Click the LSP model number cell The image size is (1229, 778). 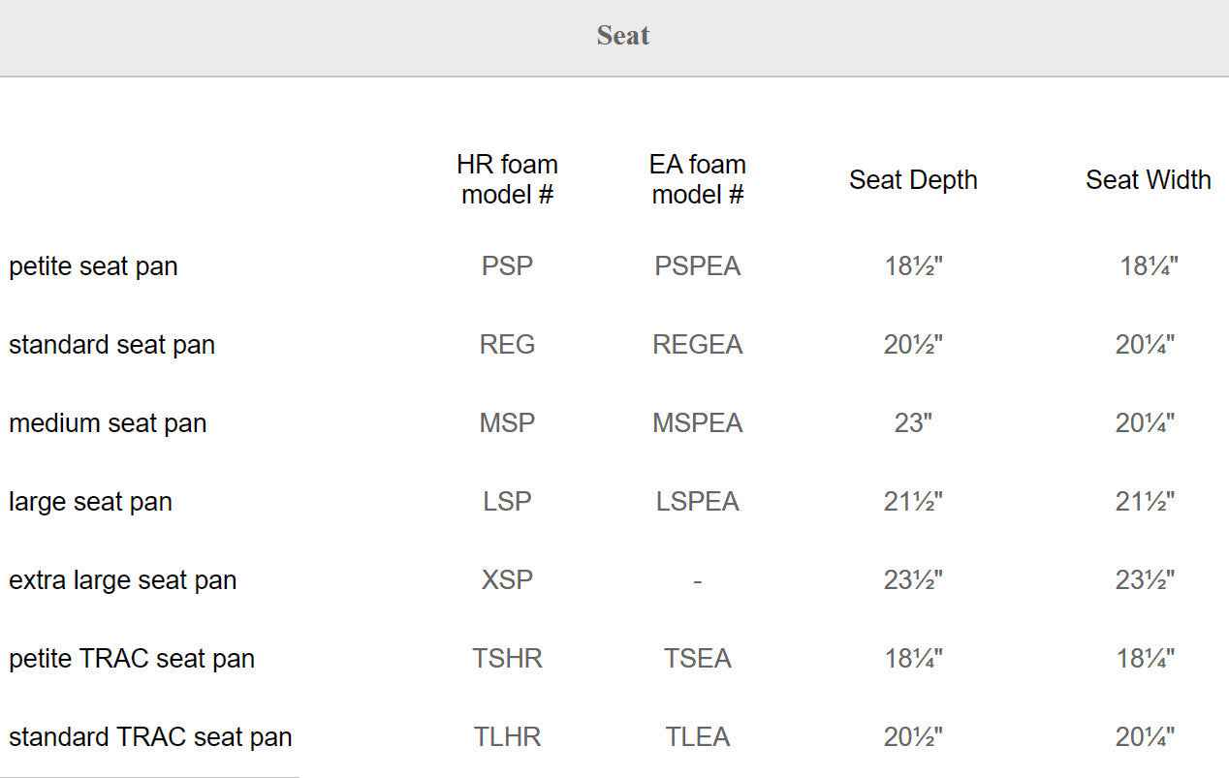tap(507, 502)
